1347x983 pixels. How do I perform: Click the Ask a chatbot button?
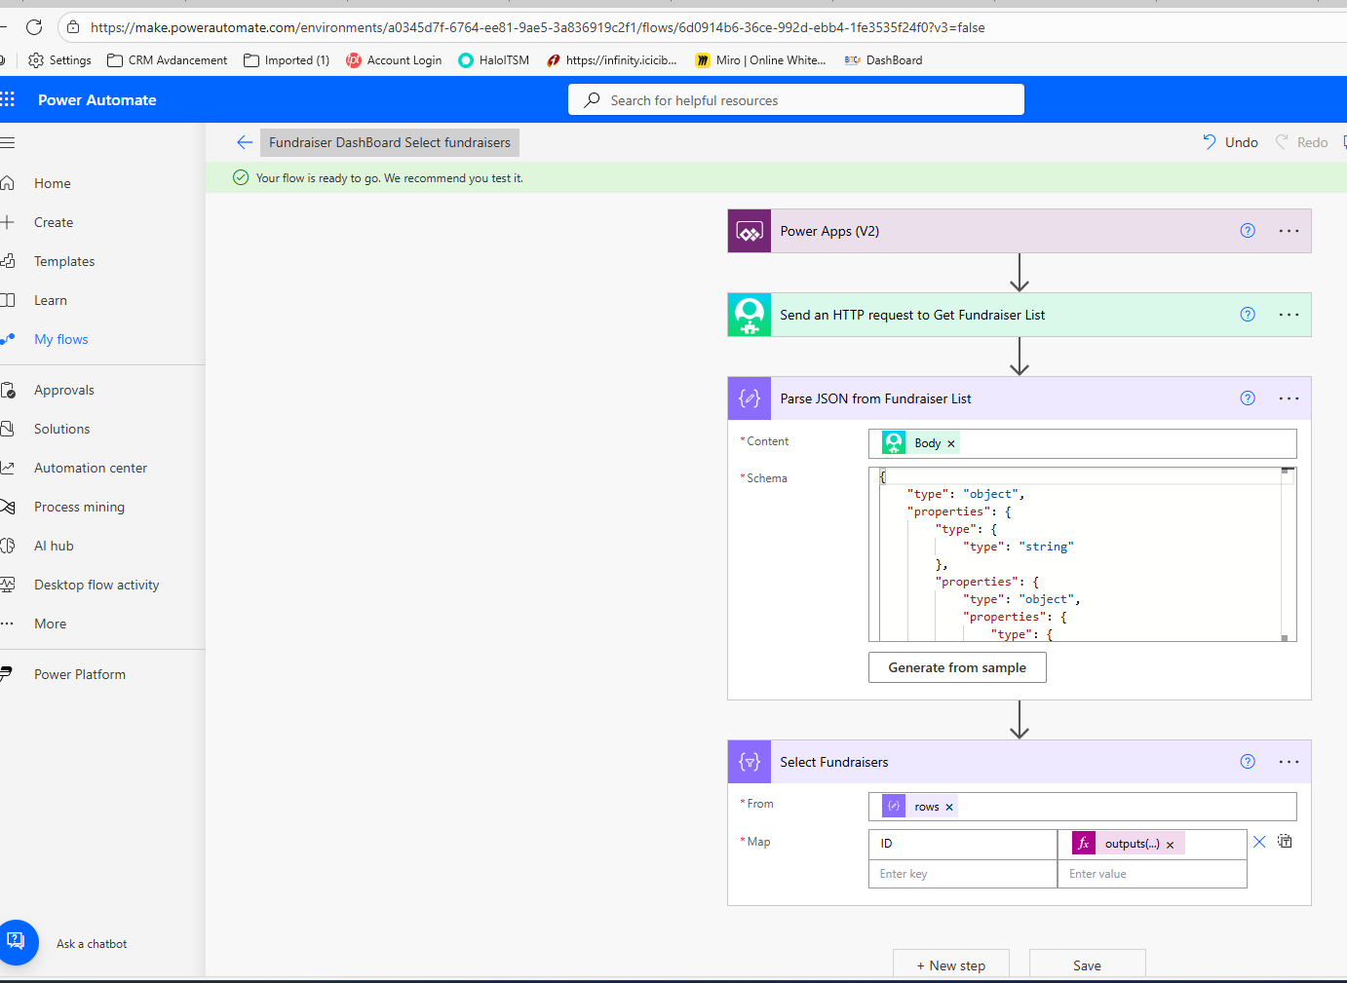pyautogui.click(x=17, y=942)
